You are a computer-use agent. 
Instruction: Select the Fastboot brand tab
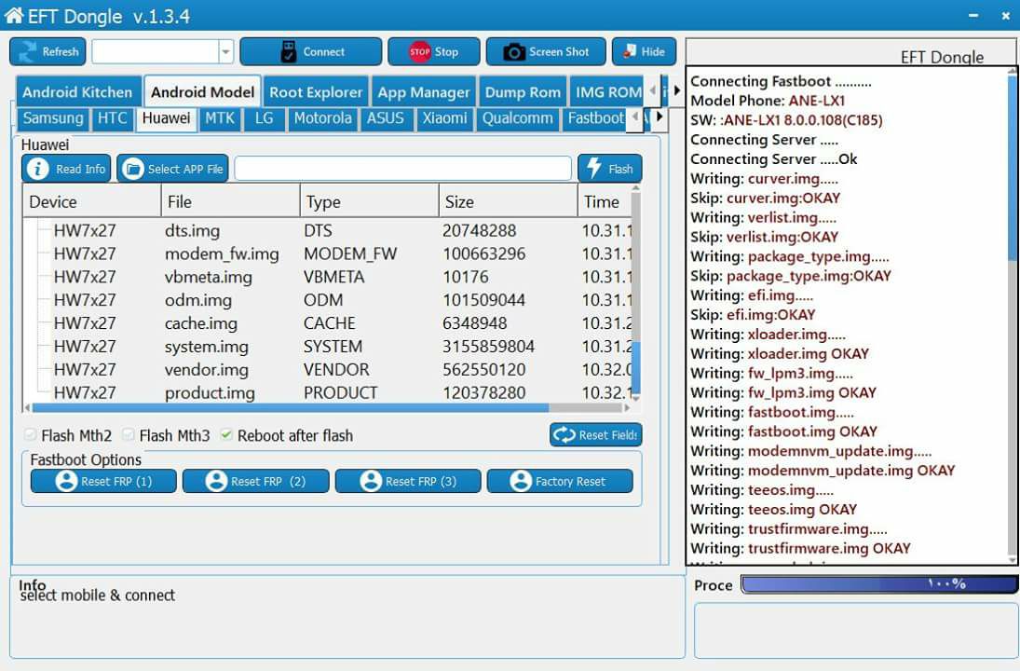[x=596, y=118]
